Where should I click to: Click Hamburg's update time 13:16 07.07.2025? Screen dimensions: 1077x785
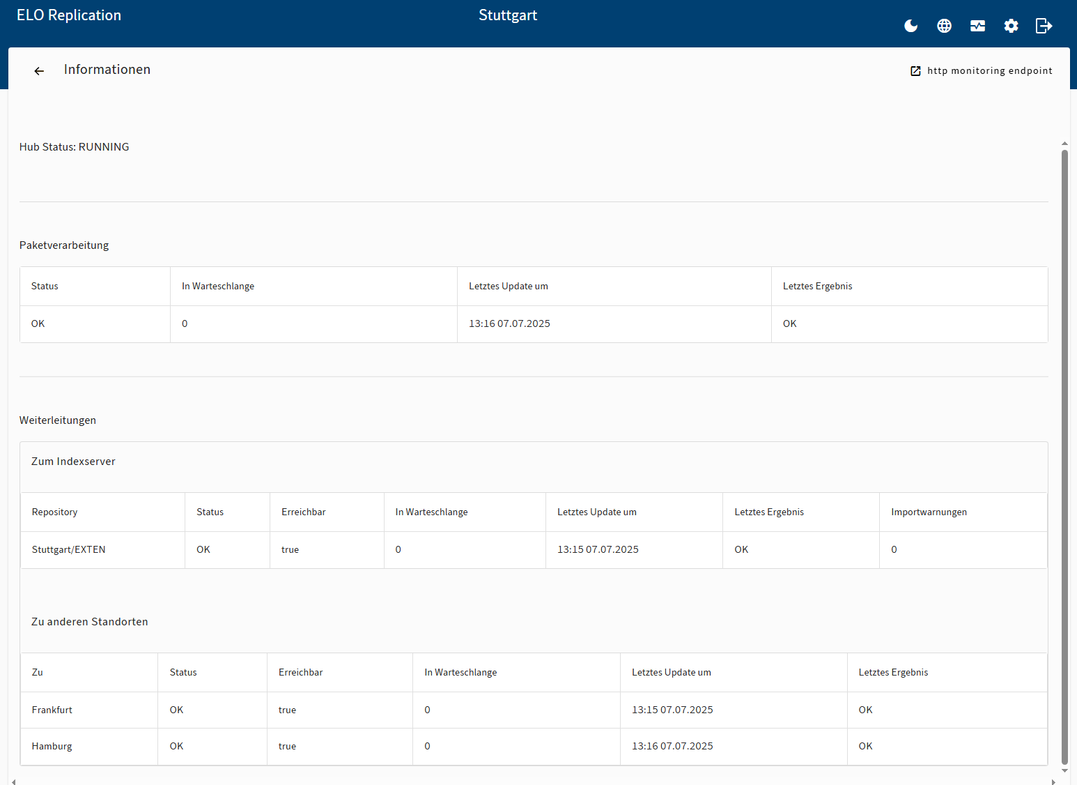(x=672, y=746)
